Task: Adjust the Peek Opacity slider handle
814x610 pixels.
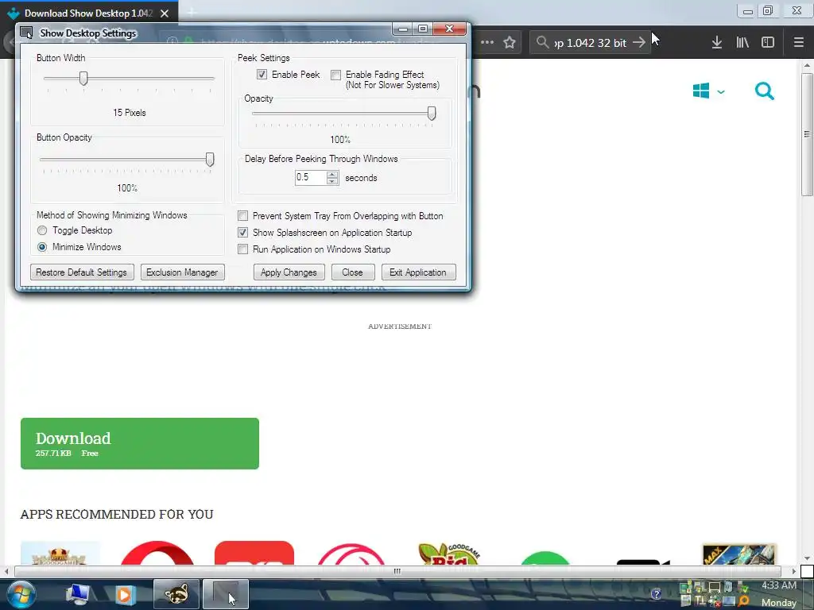Action: [x=432, y=113]
